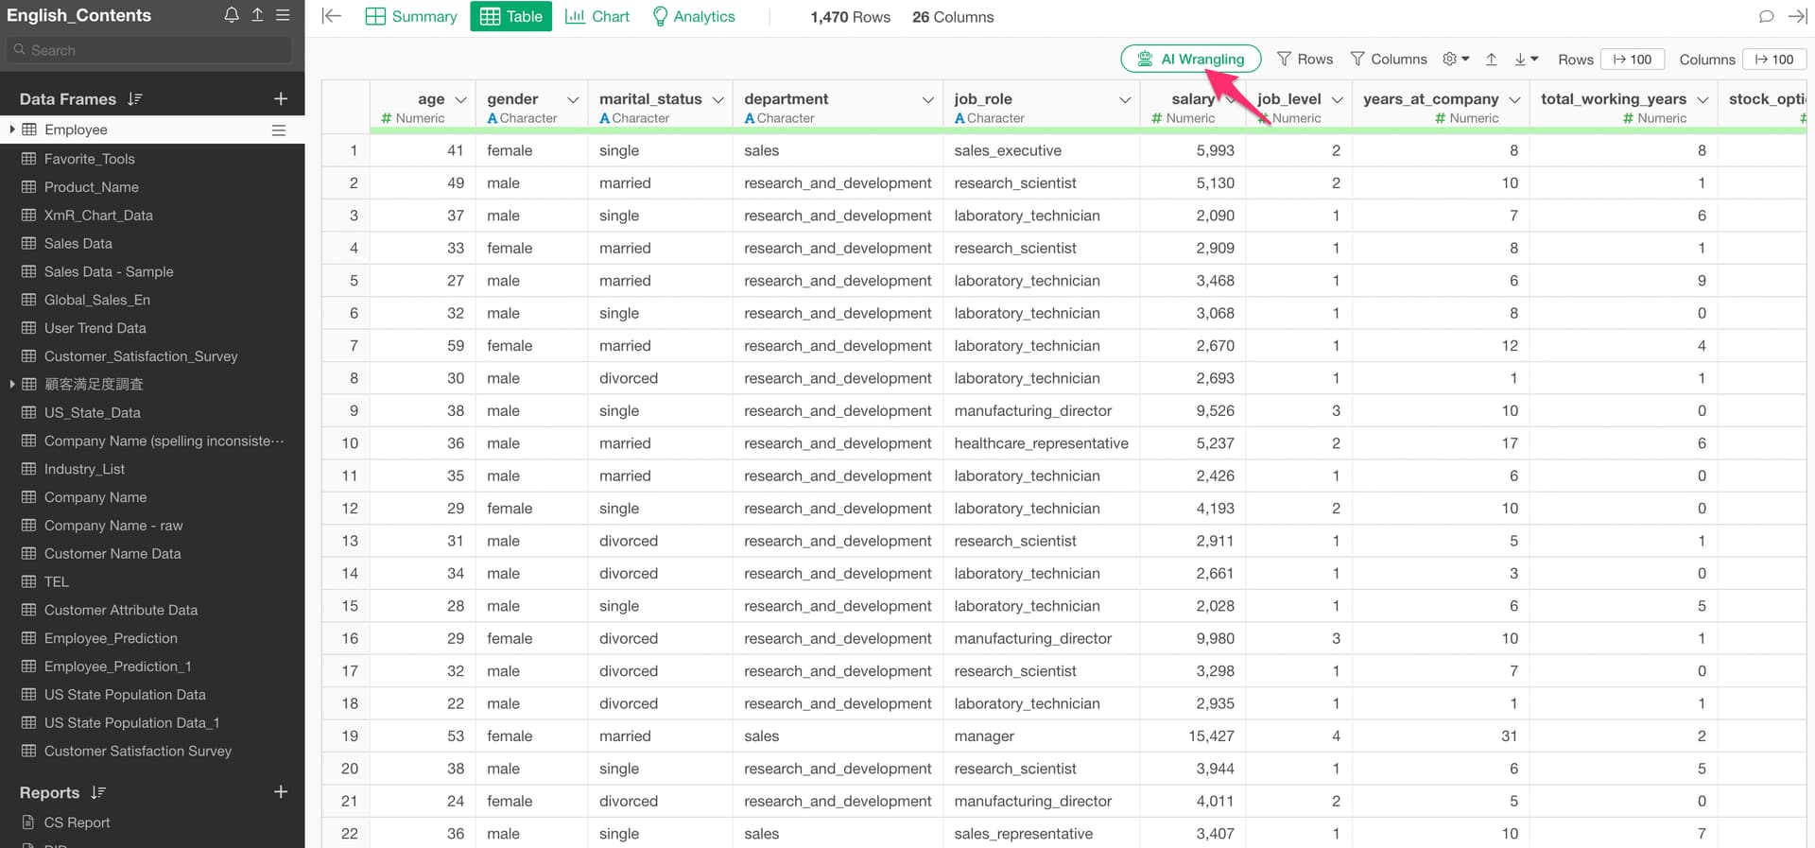Click the export upload arrow in toolbar

1491,60
